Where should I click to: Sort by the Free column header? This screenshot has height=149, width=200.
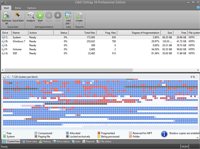[180, 33]
